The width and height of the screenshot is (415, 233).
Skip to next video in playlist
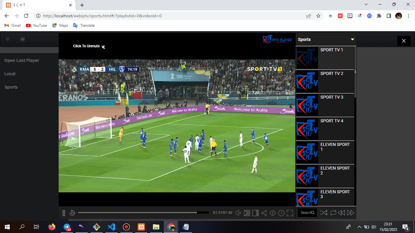[351, 213]
